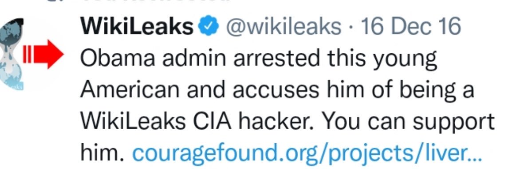Select the line 'Obama admin arrested this young'
Image resolution: width=508 pixels, height=169 pixels.
[x=258, y=59]
